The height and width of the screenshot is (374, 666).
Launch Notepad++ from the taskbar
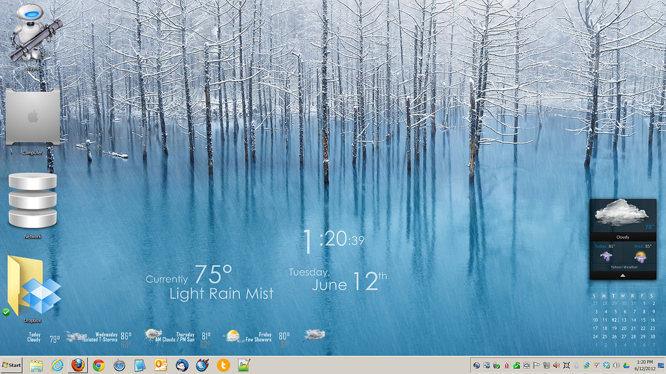click(244, 365)
